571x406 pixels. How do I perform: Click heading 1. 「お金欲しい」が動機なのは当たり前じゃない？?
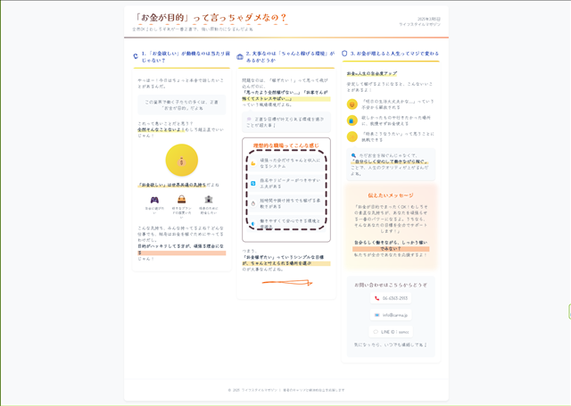point(186,57)
